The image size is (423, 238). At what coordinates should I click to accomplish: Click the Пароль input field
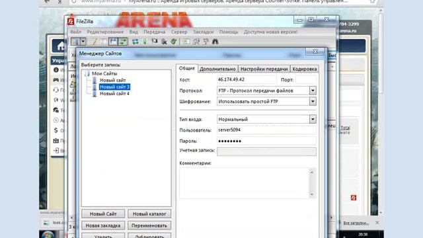tap(266, 141)
